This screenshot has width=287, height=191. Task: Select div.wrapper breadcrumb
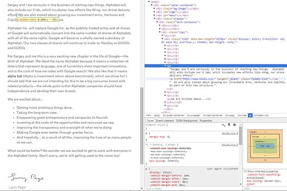tap(193, 115)
